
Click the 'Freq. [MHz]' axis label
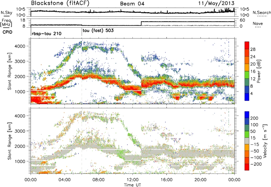coord(6,23)
